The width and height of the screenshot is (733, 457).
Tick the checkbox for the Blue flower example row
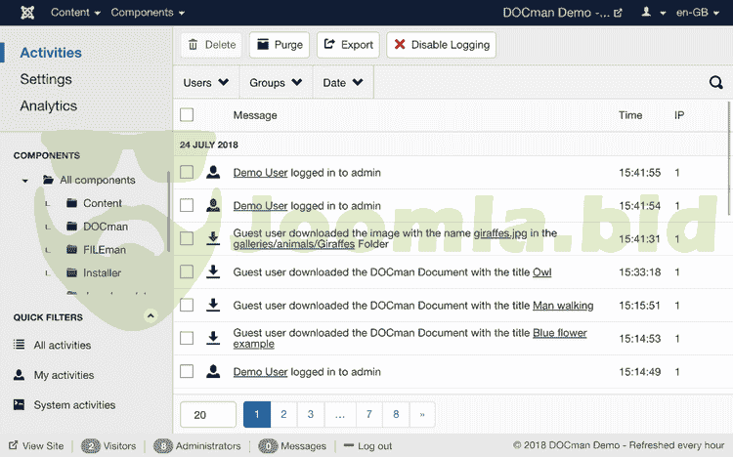[187, 338]
